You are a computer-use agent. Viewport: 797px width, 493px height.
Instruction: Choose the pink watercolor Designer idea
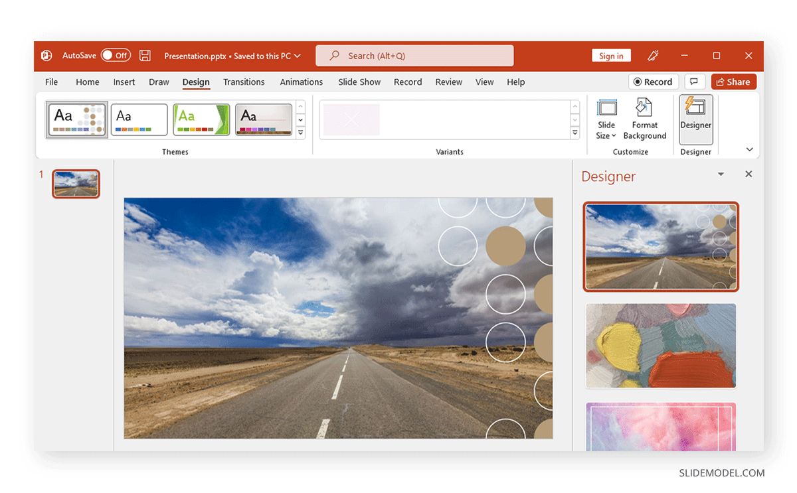coord(661,427)
